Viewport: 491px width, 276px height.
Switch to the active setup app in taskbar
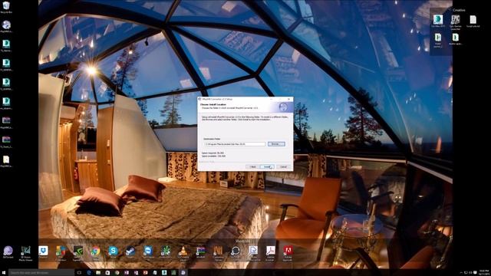click(x=183, y=273)
